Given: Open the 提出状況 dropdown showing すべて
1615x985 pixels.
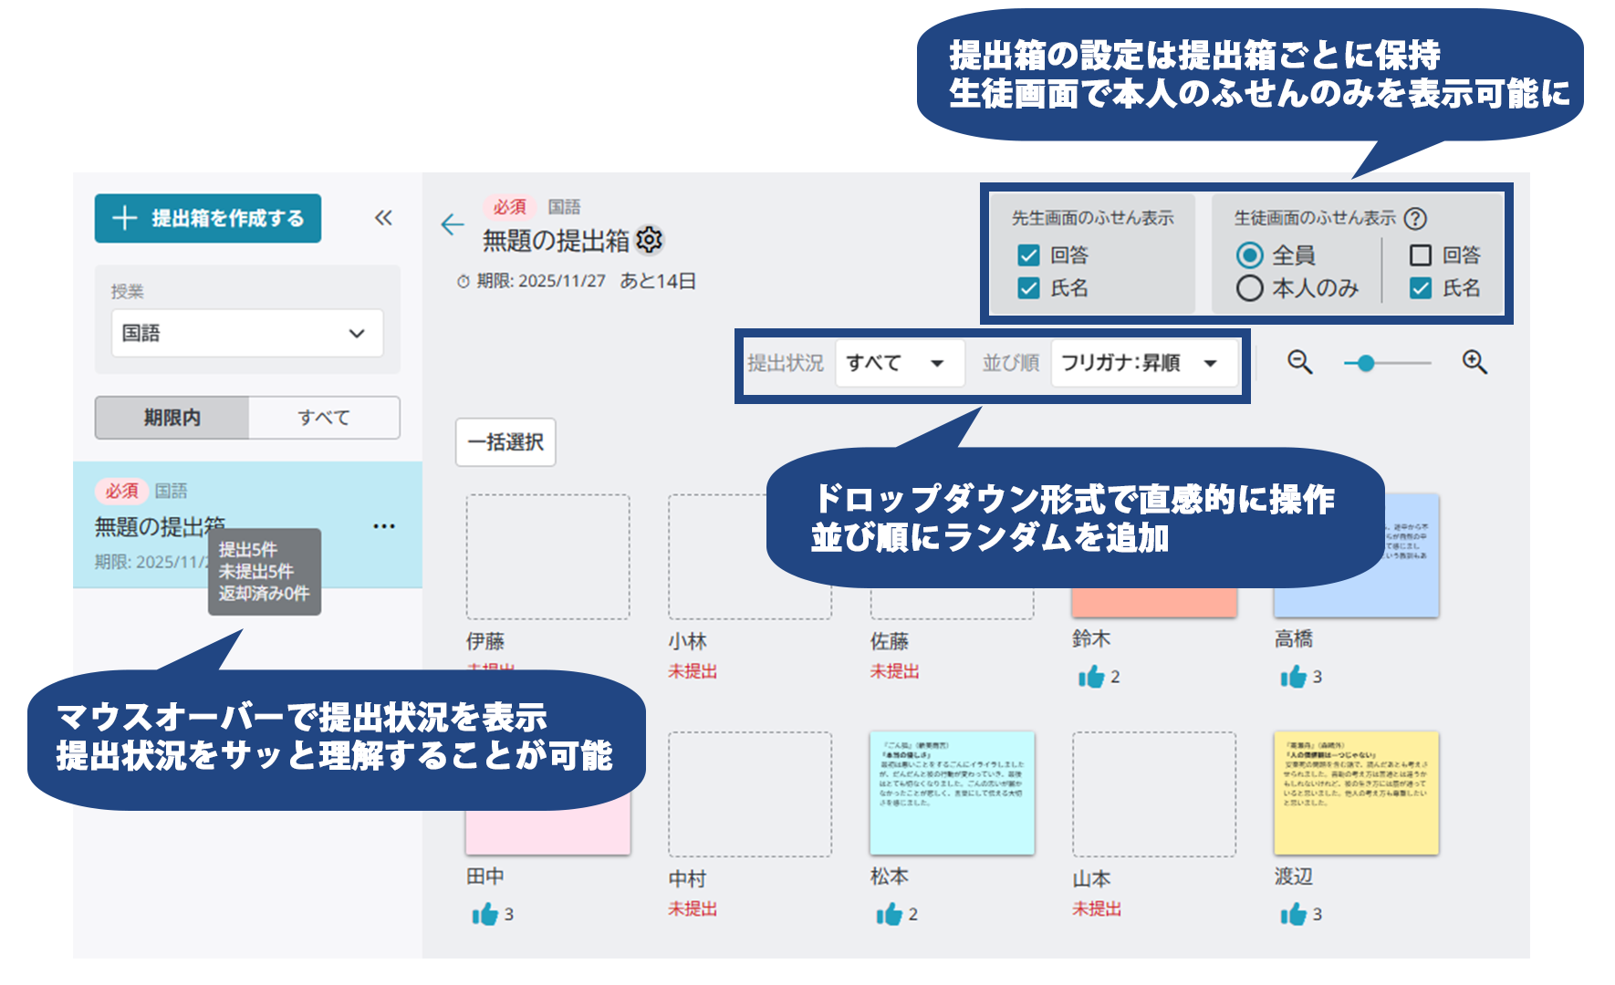Looking at the screenshot, I should point(899,362).
